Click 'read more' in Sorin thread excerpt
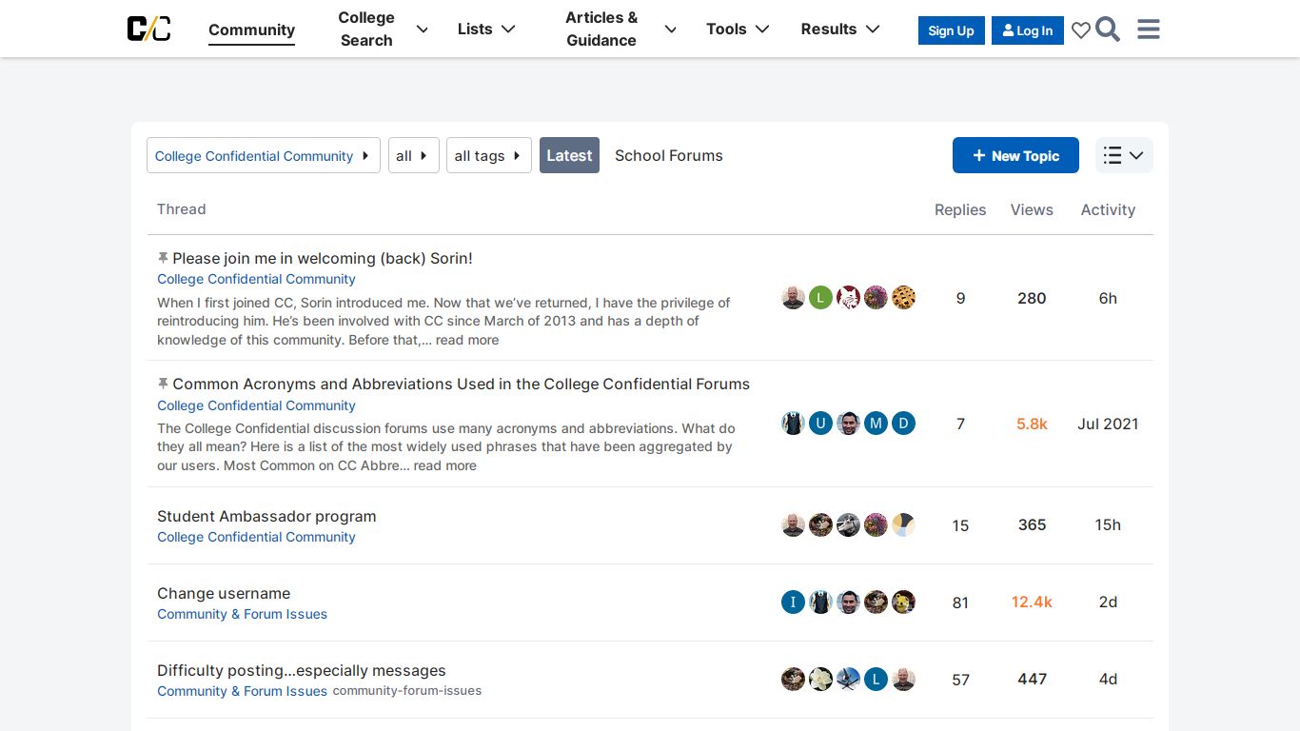 click(467, 340)
